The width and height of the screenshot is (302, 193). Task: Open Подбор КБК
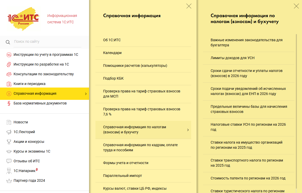pyautogui.click(x=143, y=79)
